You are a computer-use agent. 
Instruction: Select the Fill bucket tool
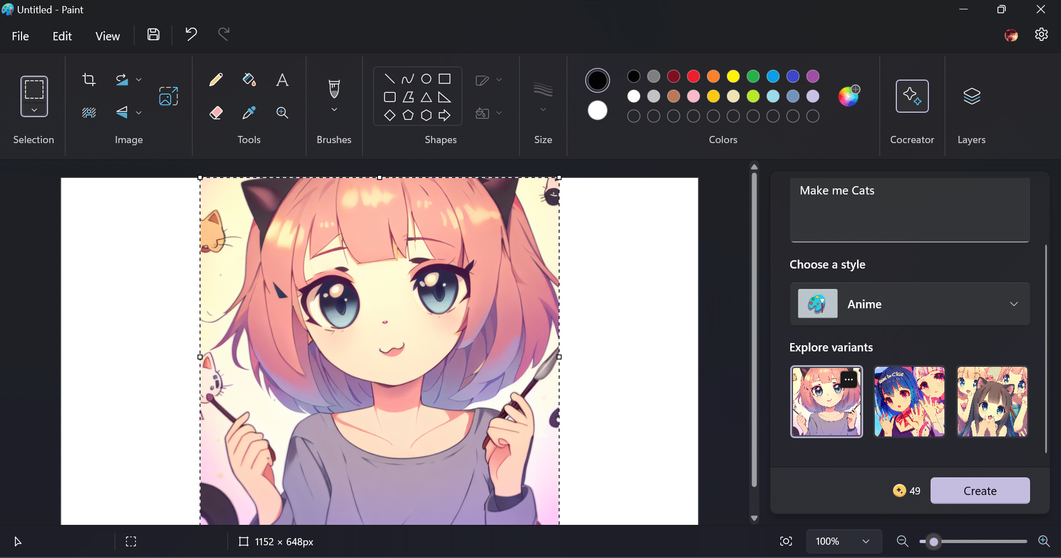coord(249,80)
